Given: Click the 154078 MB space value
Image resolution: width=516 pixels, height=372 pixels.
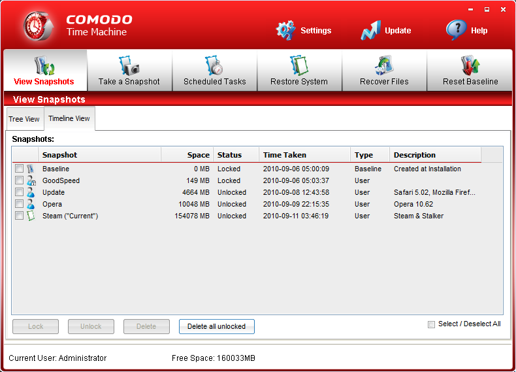Looking at the screenshot, I should click(x=192, y=216).
